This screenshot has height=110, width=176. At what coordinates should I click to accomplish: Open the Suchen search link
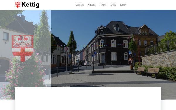123,5
